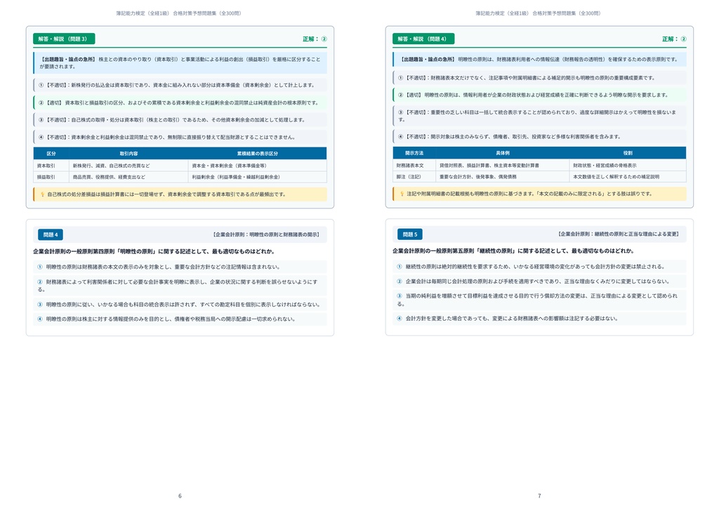The image size is (719, 508).
Task: Click explanation ①【不適切】財務諸表本文だけでなく
Action: point(539,78)
